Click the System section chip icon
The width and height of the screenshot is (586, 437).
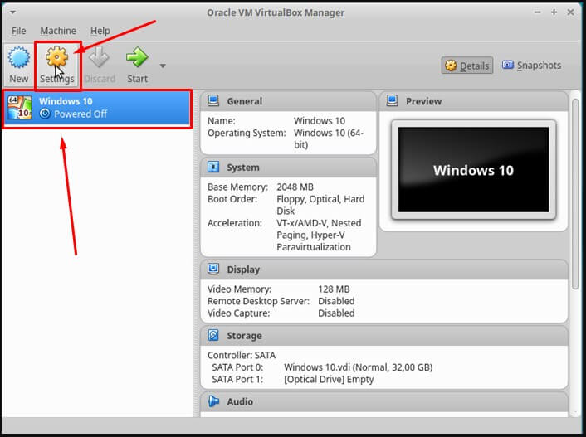tap(213, 167)
